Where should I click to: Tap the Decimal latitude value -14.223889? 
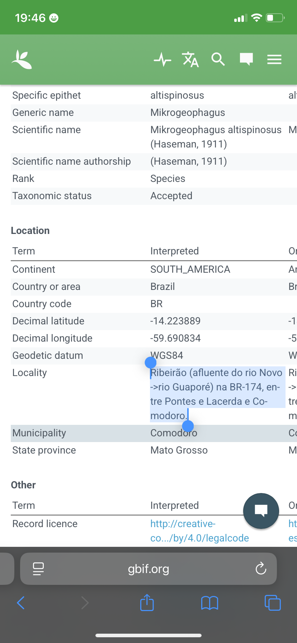pyautogui.click(x=175, y=321)
